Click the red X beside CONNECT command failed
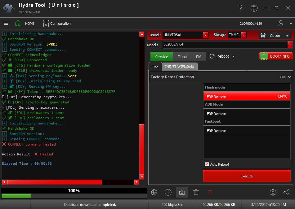 (x=4, y=144)
